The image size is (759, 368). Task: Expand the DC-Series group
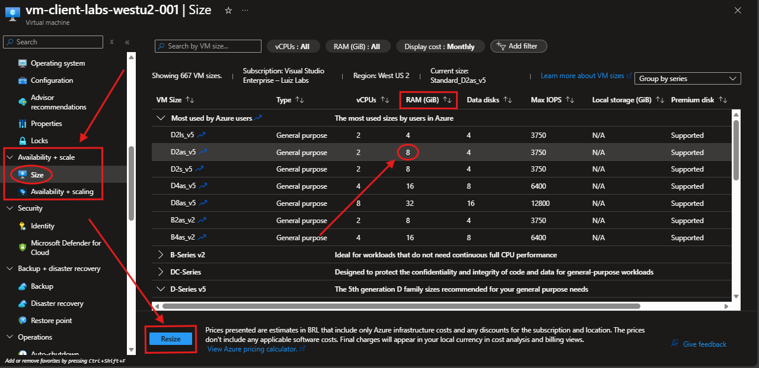(161, 272)
